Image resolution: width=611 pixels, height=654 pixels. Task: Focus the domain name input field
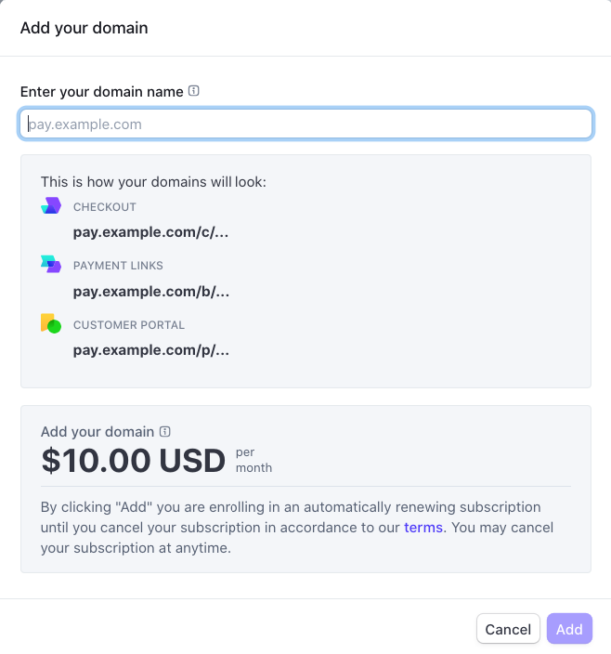pyautogui.click(x=305, y=124)
